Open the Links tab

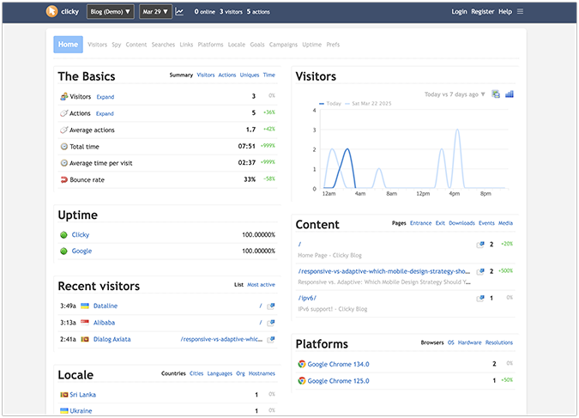coord(186,45)
